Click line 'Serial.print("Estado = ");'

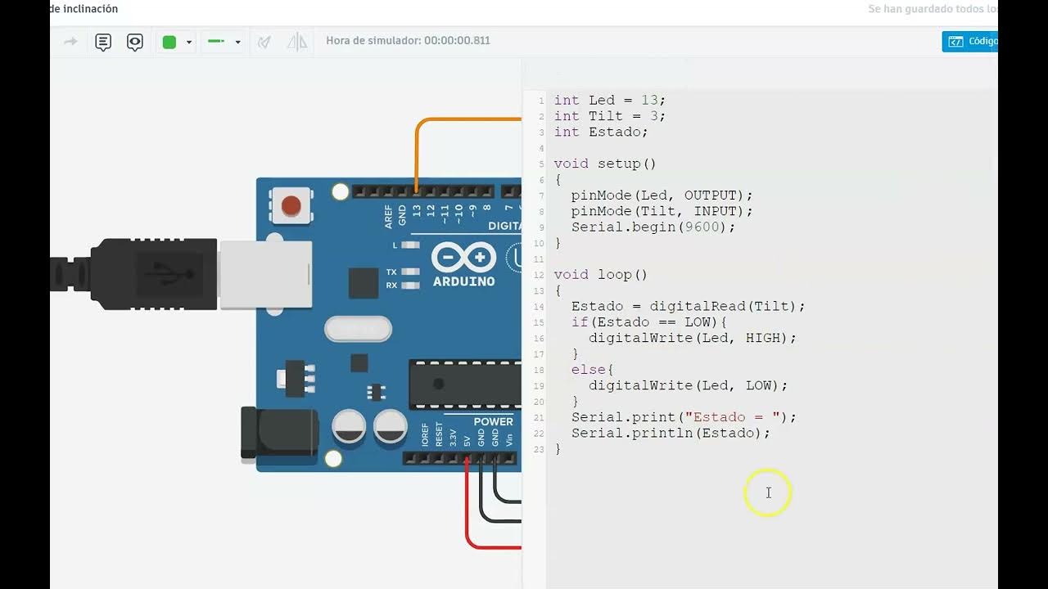[684, 417]
